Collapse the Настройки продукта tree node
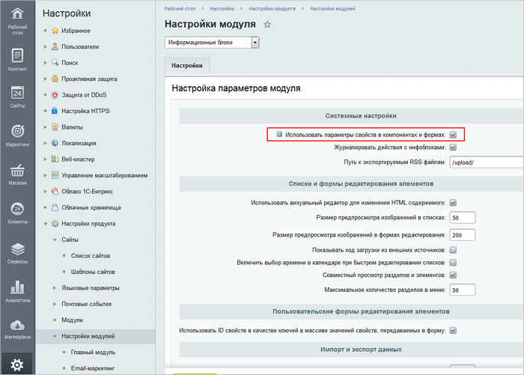Screen dimensions: 524x375 46,224
